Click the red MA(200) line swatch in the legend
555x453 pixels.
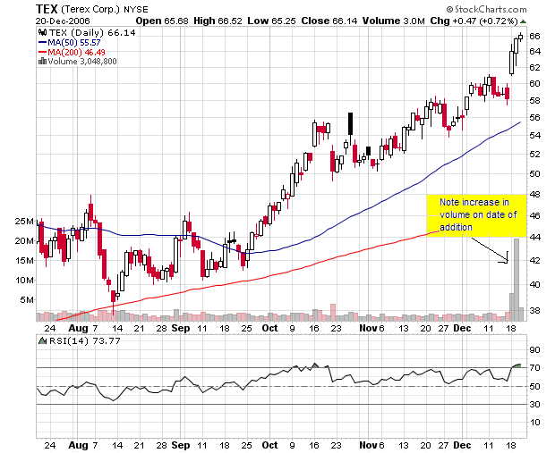[x=42, y=53]
